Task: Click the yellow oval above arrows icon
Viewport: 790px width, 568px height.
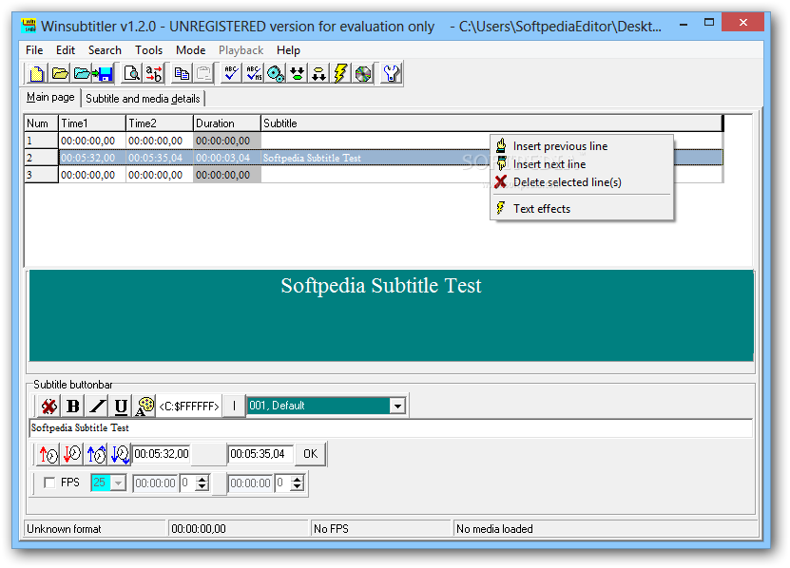Action: click(x=318, y=73)
